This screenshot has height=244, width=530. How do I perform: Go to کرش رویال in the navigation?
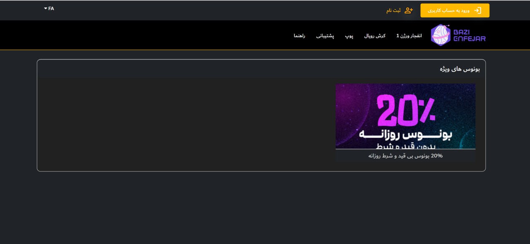375,36
